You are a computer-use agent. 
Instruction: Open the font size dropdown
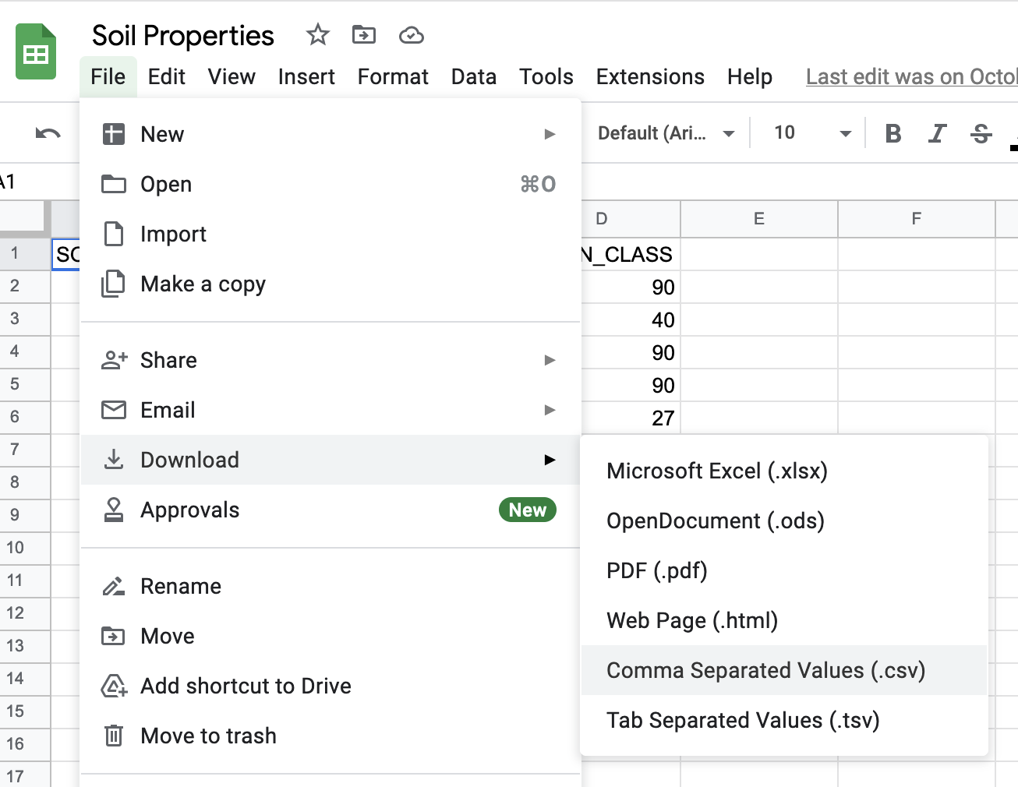tap(811, 133)
